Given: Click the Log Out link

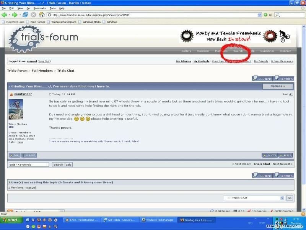Looking at the screenshot, I should tap(44, 61).
